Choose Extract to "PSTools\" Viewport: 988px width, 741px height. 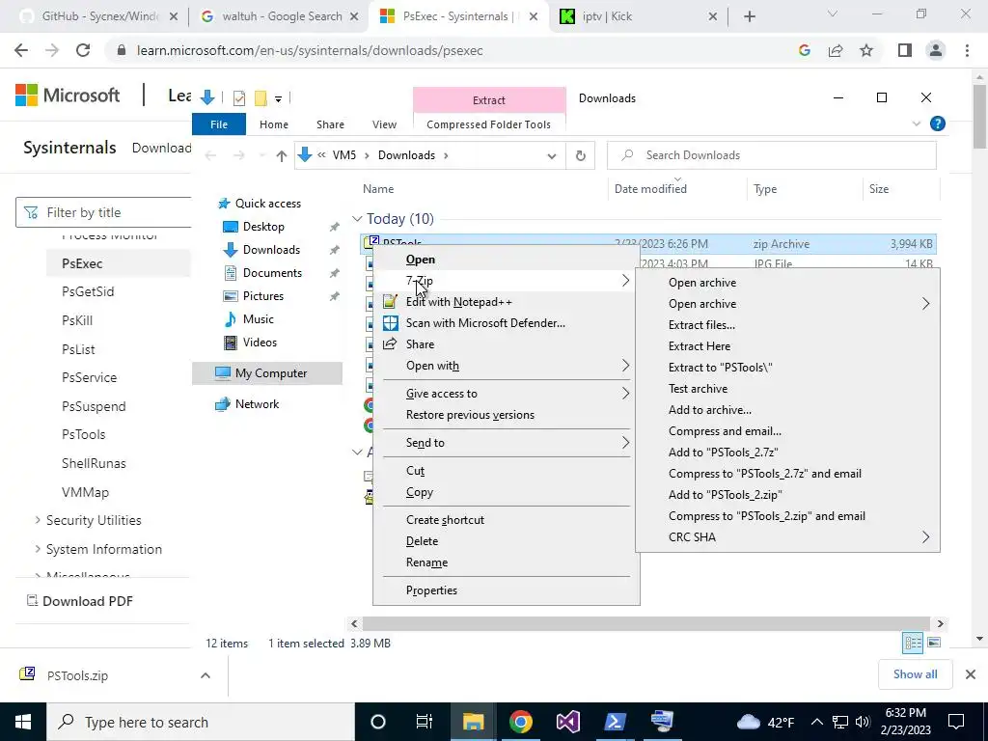coord(720,368)
